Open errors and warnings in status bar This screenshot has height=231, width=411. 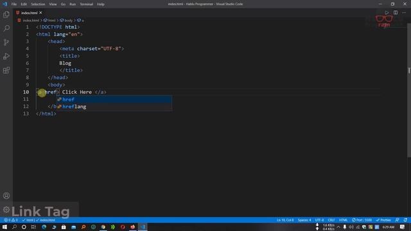click(11, 220)
